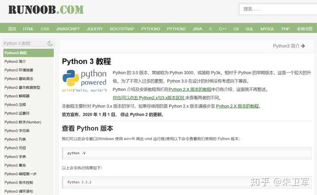Image resolution: width=317 pixels, height=195 pixels.
Task: Open Python3 简介 in the sidebar
Action: [15, 61]
